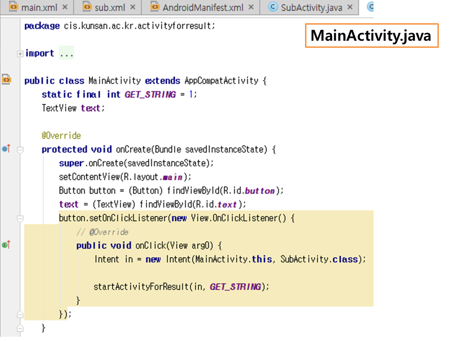Click the onClick implements gutter icon
Viewport: 454px width, 341px height.
[x=6, y=245]
